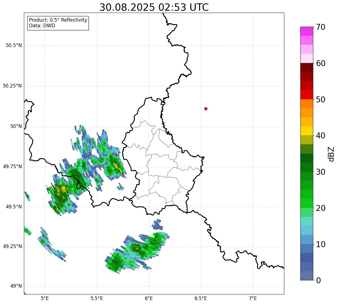This screenshot has width=338, height=304.
Task: Click the 49.25°N latitude label
Action: 12,246
